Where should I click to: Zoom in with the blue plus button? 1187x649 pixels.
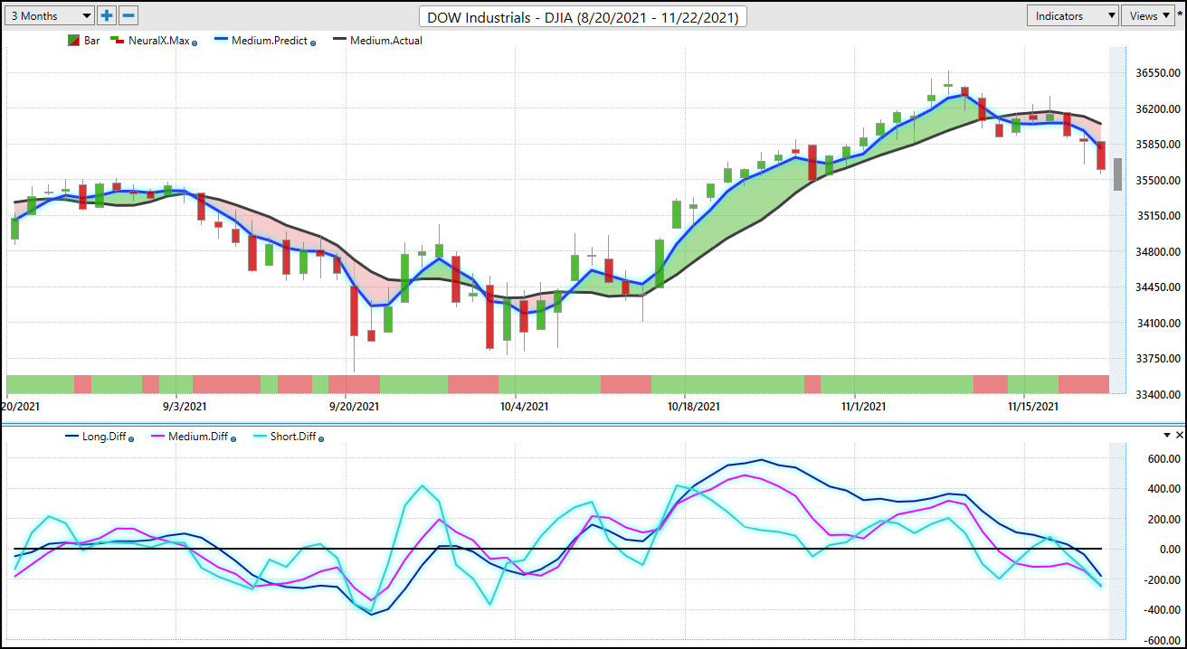108,15
